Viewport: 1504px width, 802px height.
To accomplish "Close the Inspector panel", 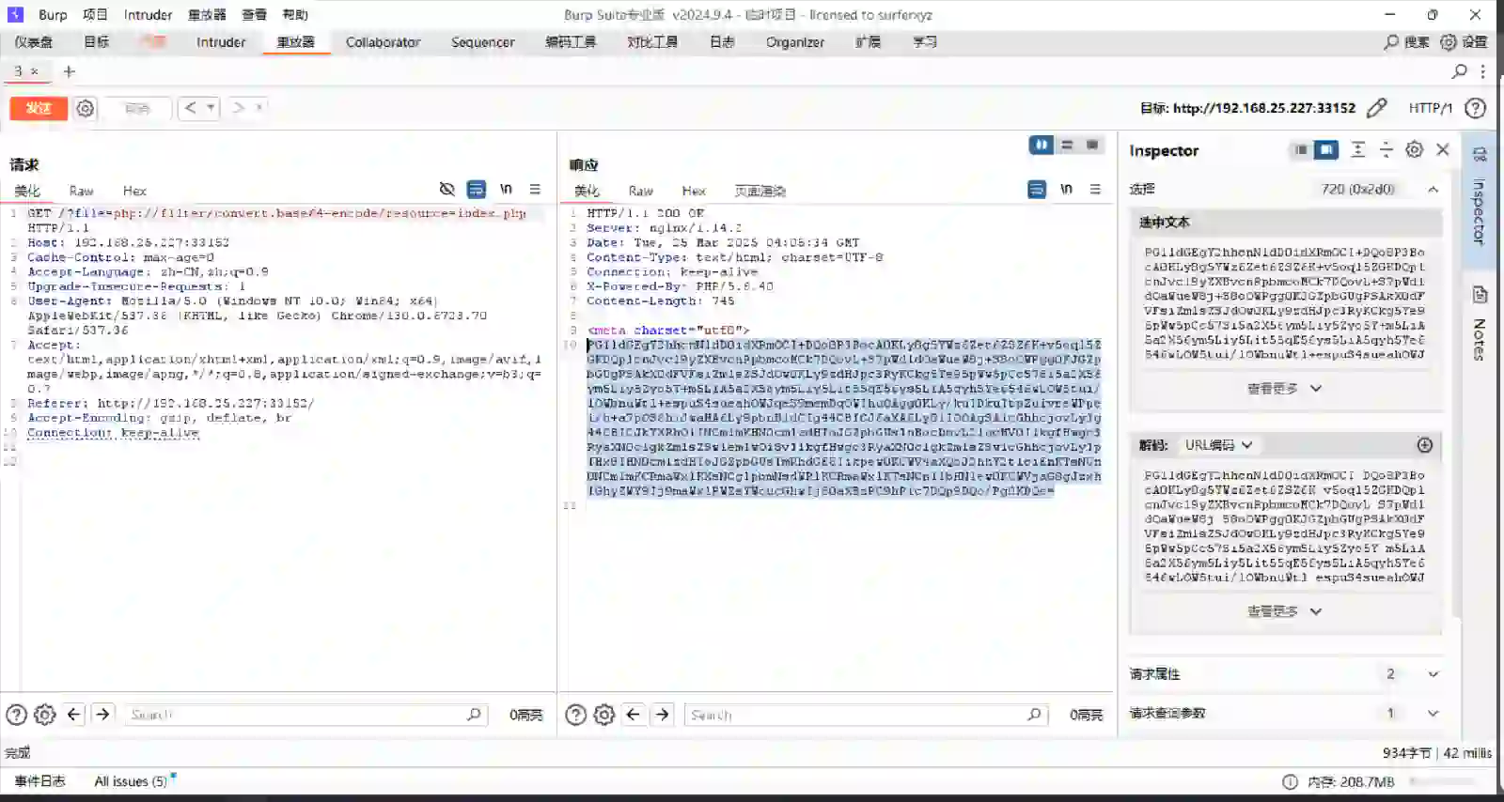I will click(1443, 150).
